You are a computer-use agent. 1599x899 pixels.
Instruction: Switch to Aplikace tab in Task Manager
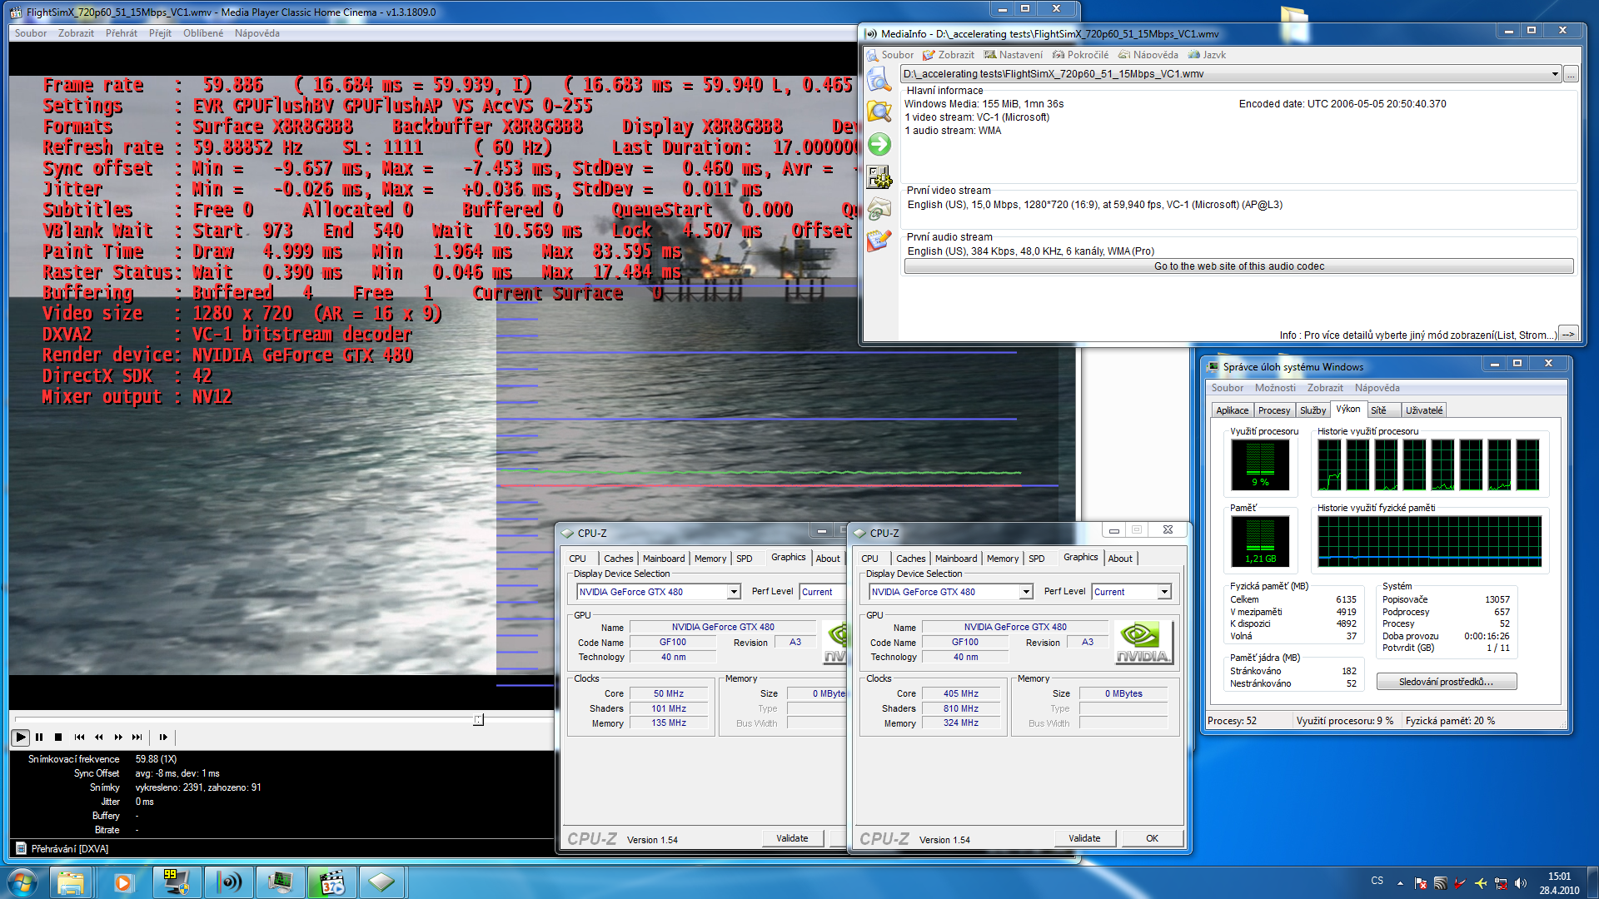(x=1232, y=410)
